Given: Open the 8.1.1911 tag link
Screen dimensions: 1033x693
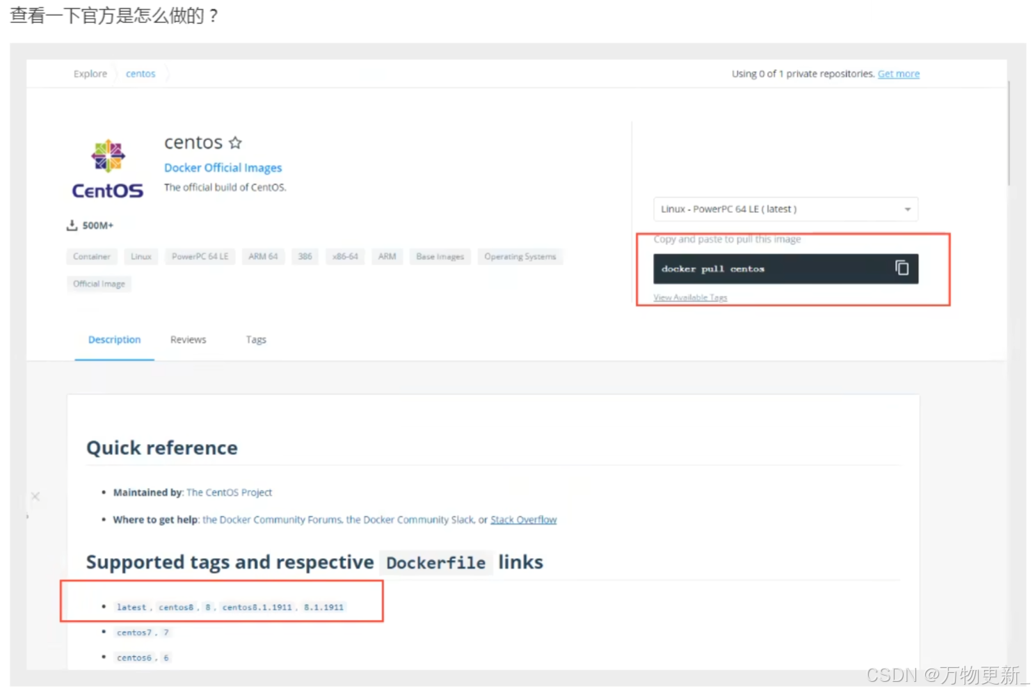Looking at the screenshot, I should coord(323,607).
